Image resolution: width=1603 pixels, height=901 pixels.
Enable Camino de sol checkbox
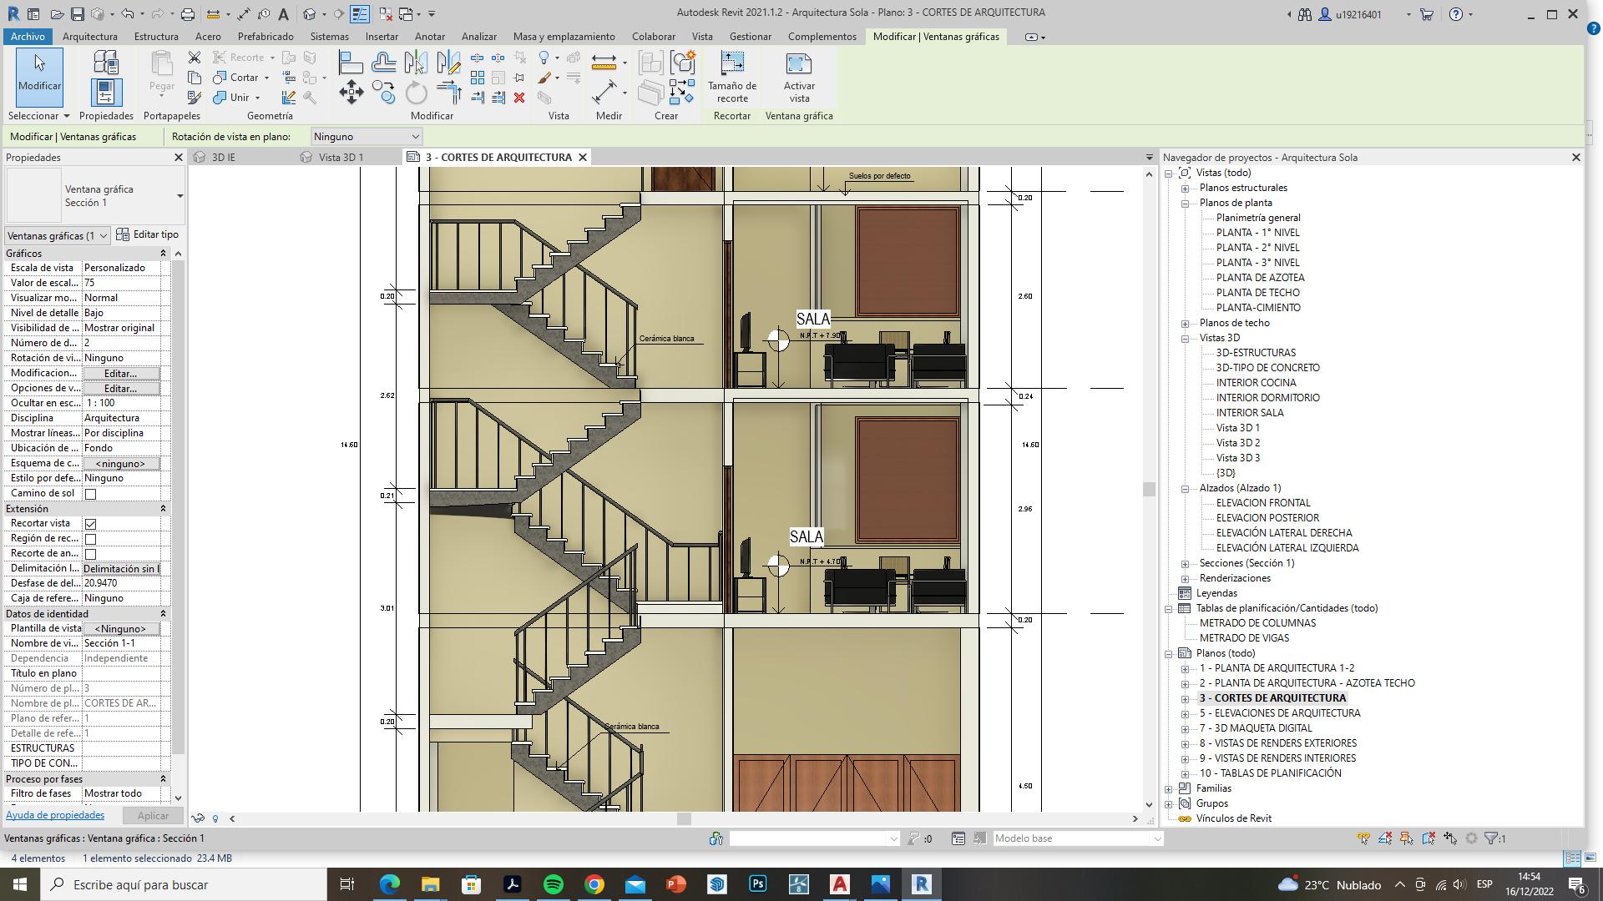[91, 494]
